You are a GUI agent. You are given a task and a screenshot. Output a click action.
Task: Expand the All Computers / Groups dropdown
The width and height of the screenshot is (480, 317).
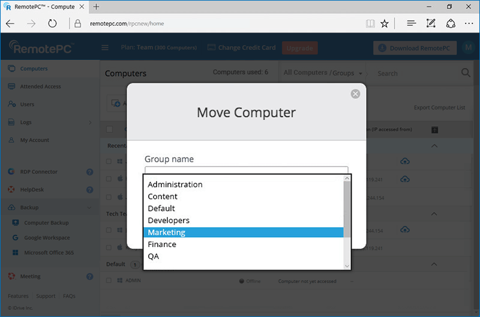(x=323, y=73)
